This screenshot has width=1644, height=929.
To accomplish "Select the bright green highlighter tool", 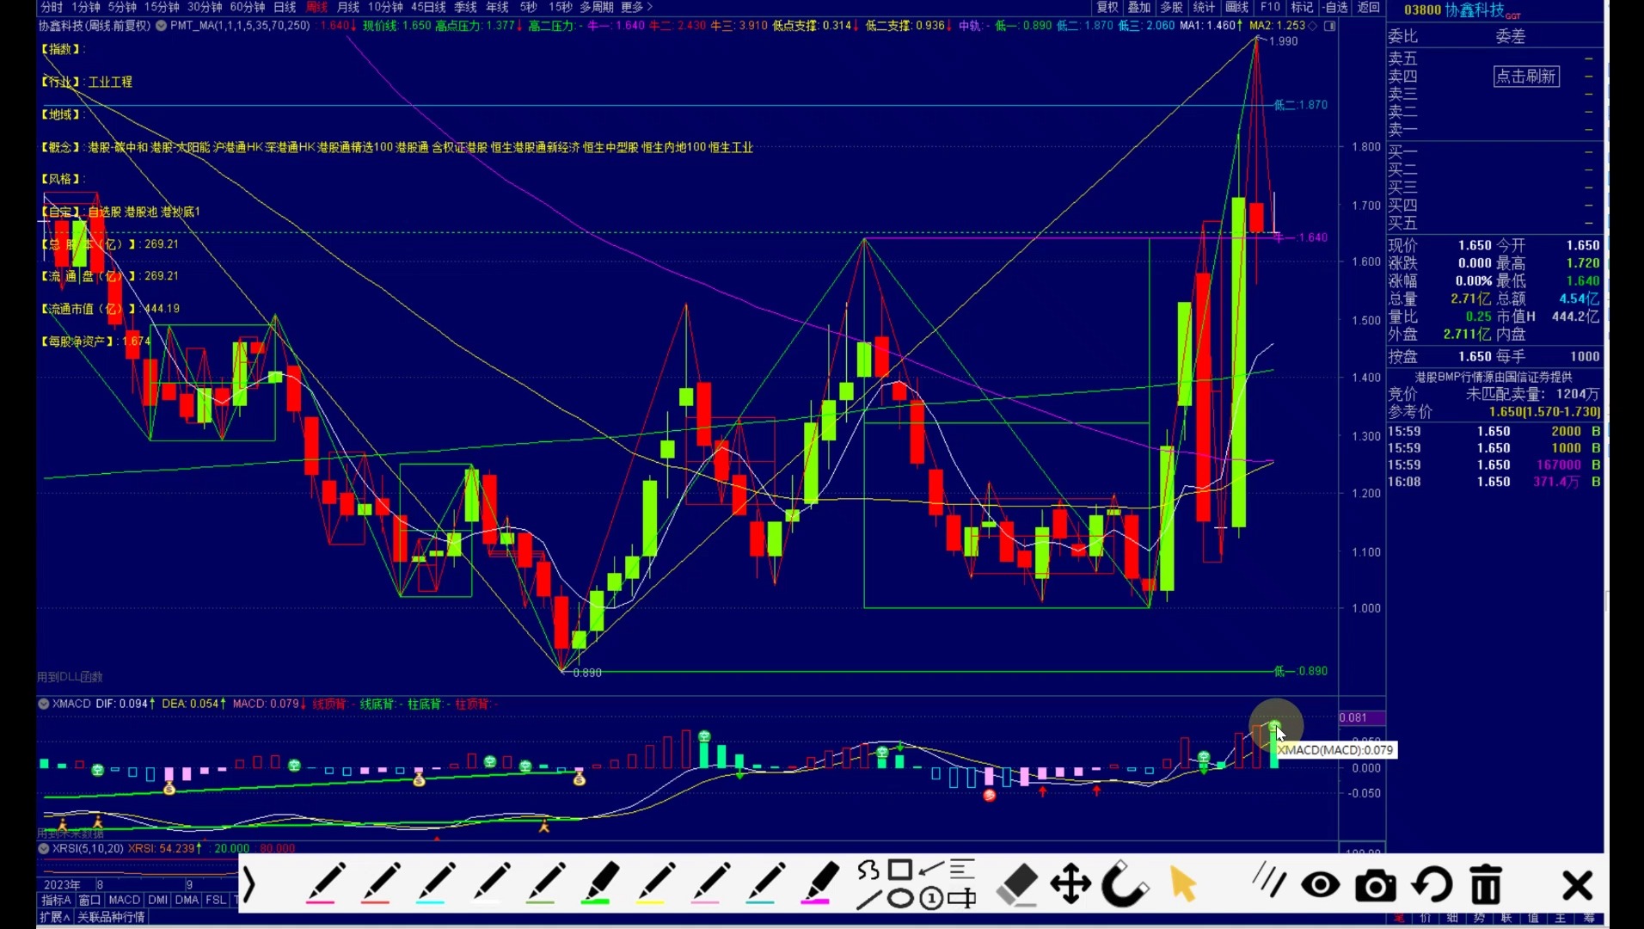I will [x=600, y=883].
